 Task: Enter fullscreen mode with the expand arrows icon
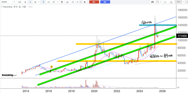coord(186,2)
